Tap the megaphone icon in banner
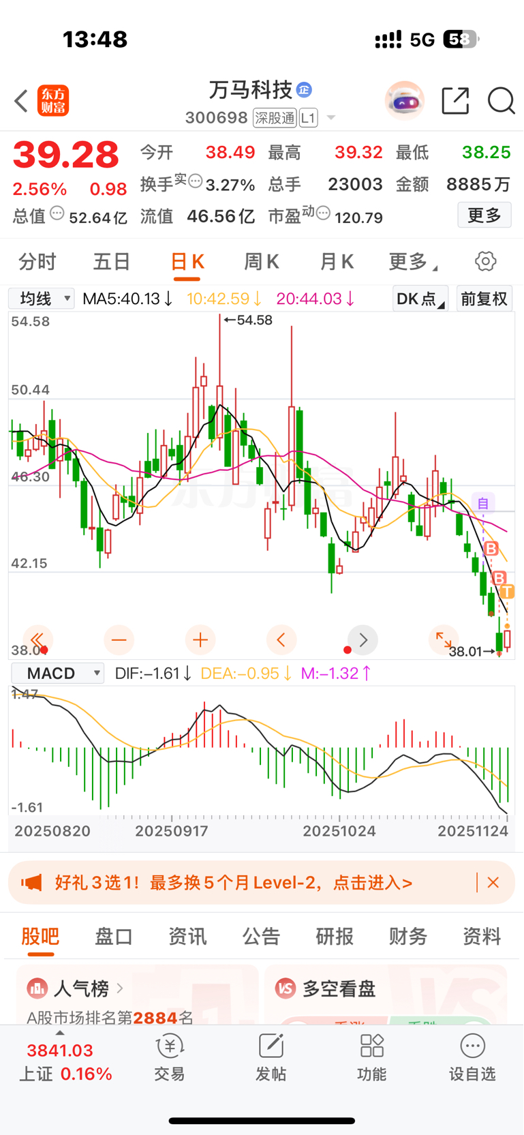The height and width of the screenshot is (1135, 524). coord(31,883)
